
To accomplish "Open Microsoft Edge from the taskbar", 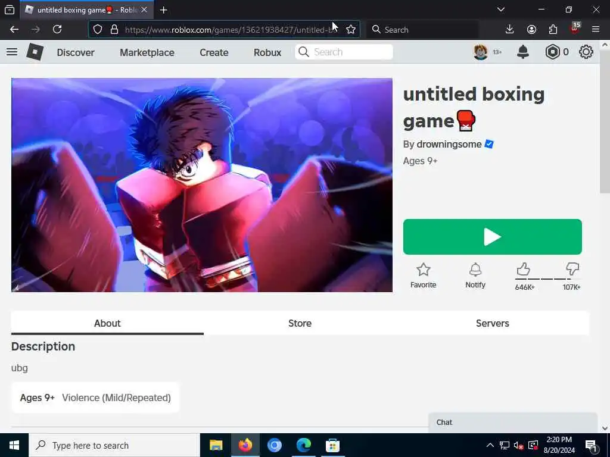I will click(303, 445).
